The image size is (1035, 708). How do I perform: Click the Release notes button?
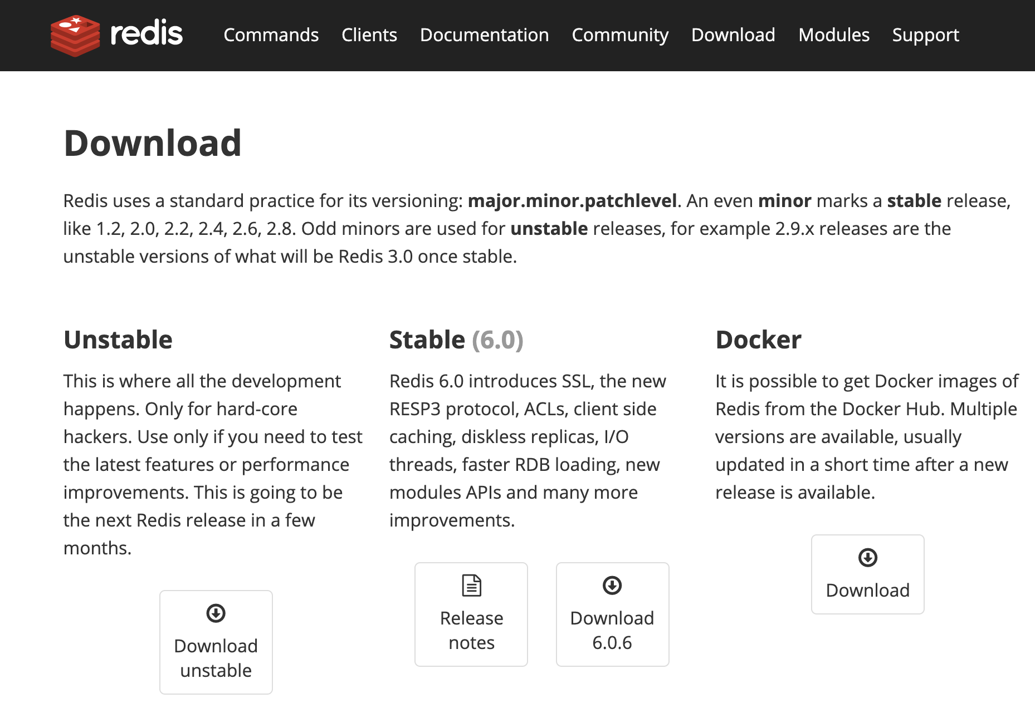[x=471, y=614]
